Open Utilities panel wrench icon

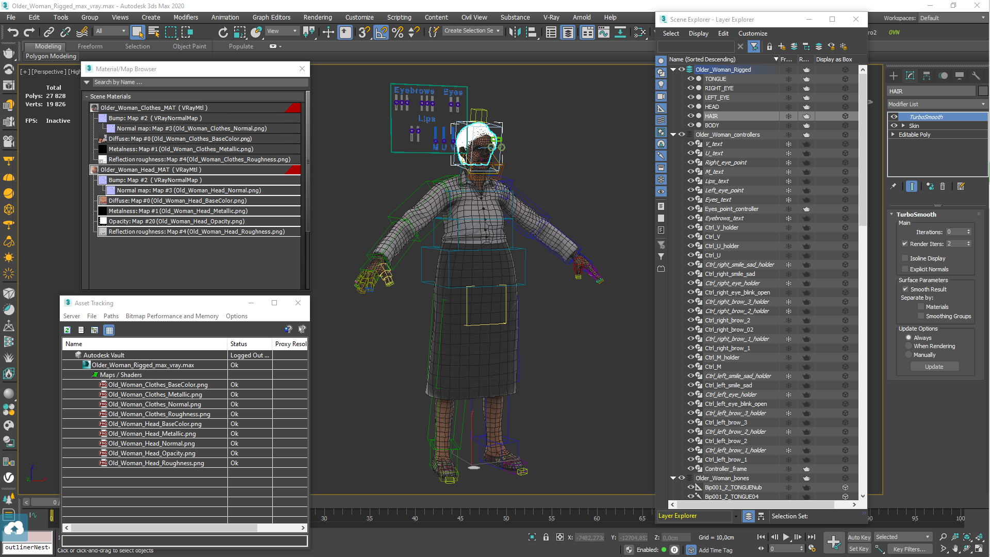(976, 76)
